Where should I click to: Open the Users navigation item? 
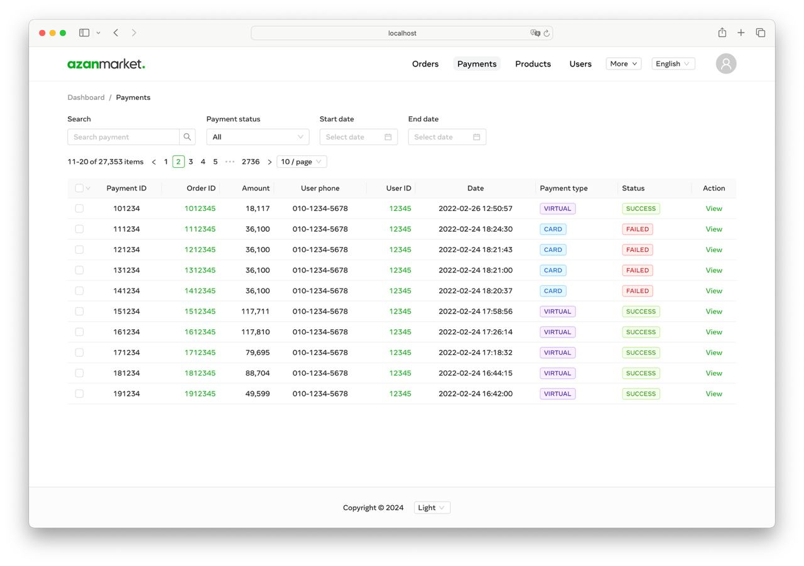(580, 63)
